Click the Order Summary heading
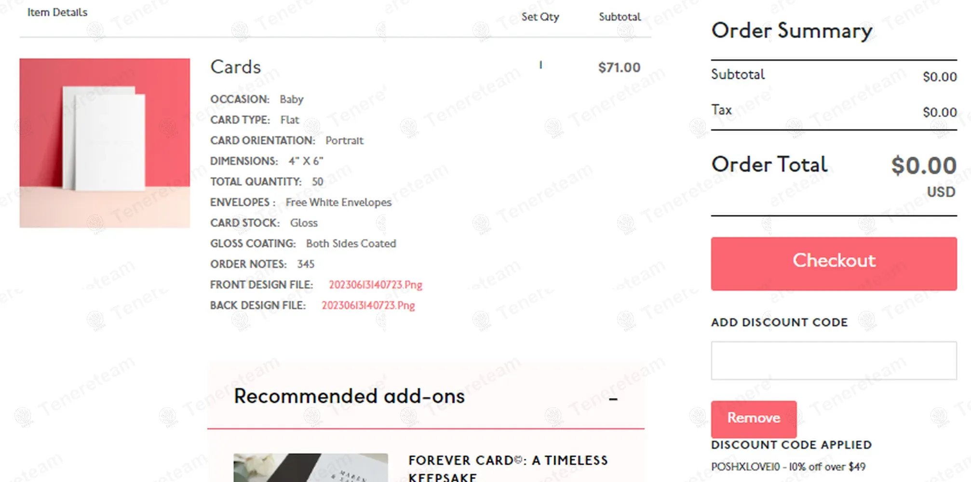Viewport: 971px width, 482px height. pos(791,31)
